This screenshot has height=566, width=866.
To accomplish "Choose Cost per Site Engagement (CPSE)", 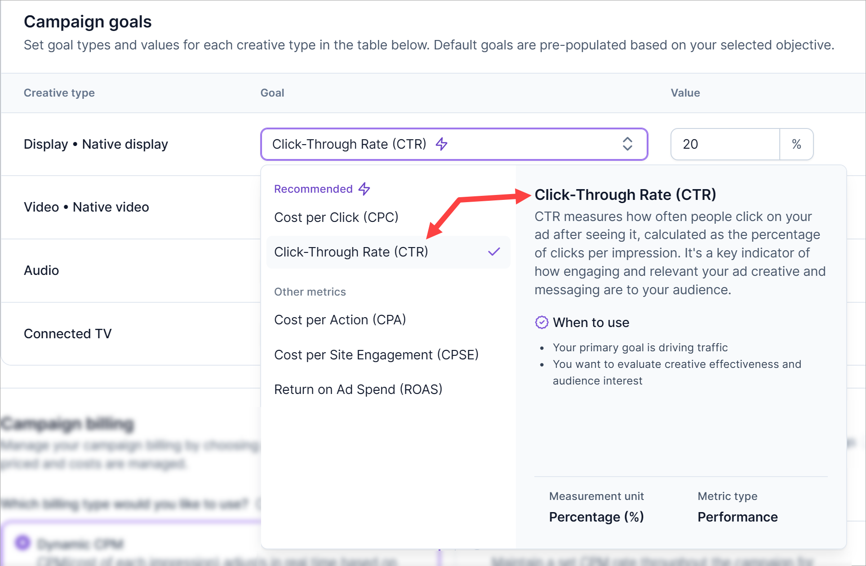I will pyautogui.click(x=376, y=355).
